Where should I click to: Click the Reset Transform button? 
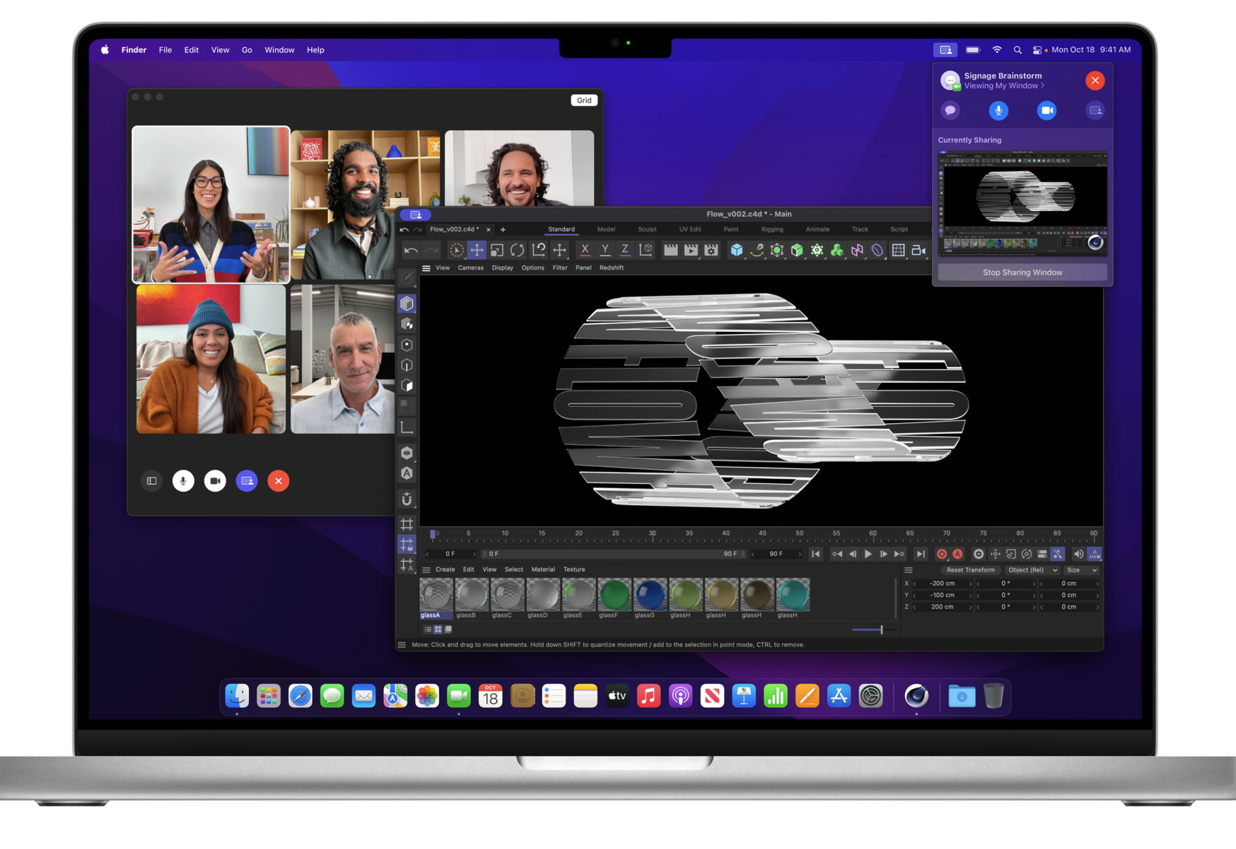pyautogui.click(x=972, y=570)
